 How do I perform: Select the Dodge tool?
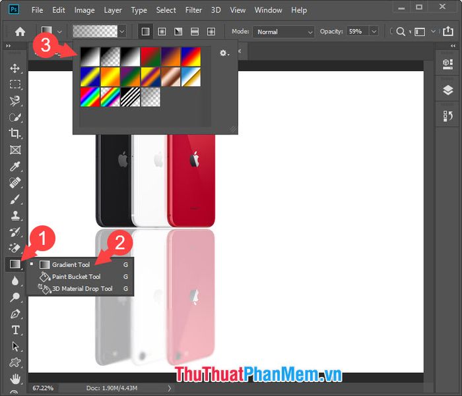pyautogui.click(x=15, y=297)
